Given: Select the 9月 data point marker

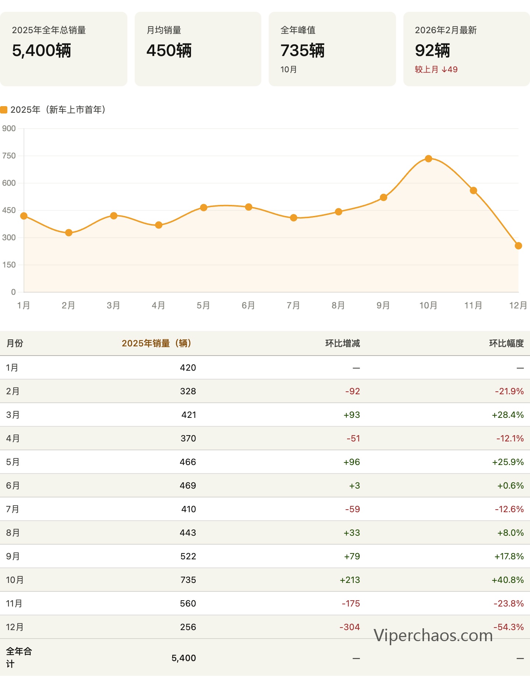Looking at the screenshot, I should tap(384, 198).
